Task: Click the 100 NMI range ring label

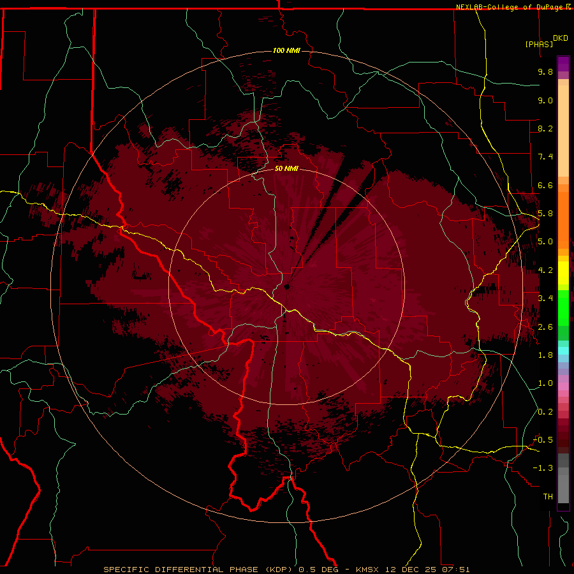Action: pos(286,50)
